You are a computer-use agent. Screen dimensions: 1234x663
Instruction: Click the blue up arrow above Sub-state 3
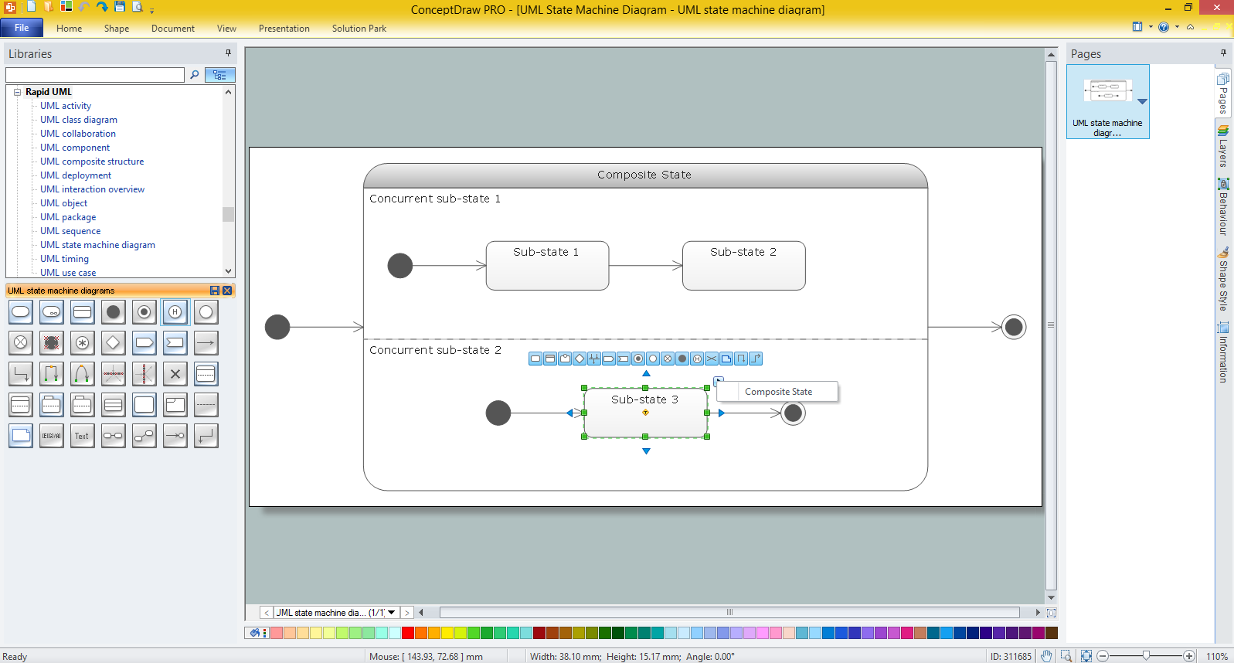(x=646, y=373)
